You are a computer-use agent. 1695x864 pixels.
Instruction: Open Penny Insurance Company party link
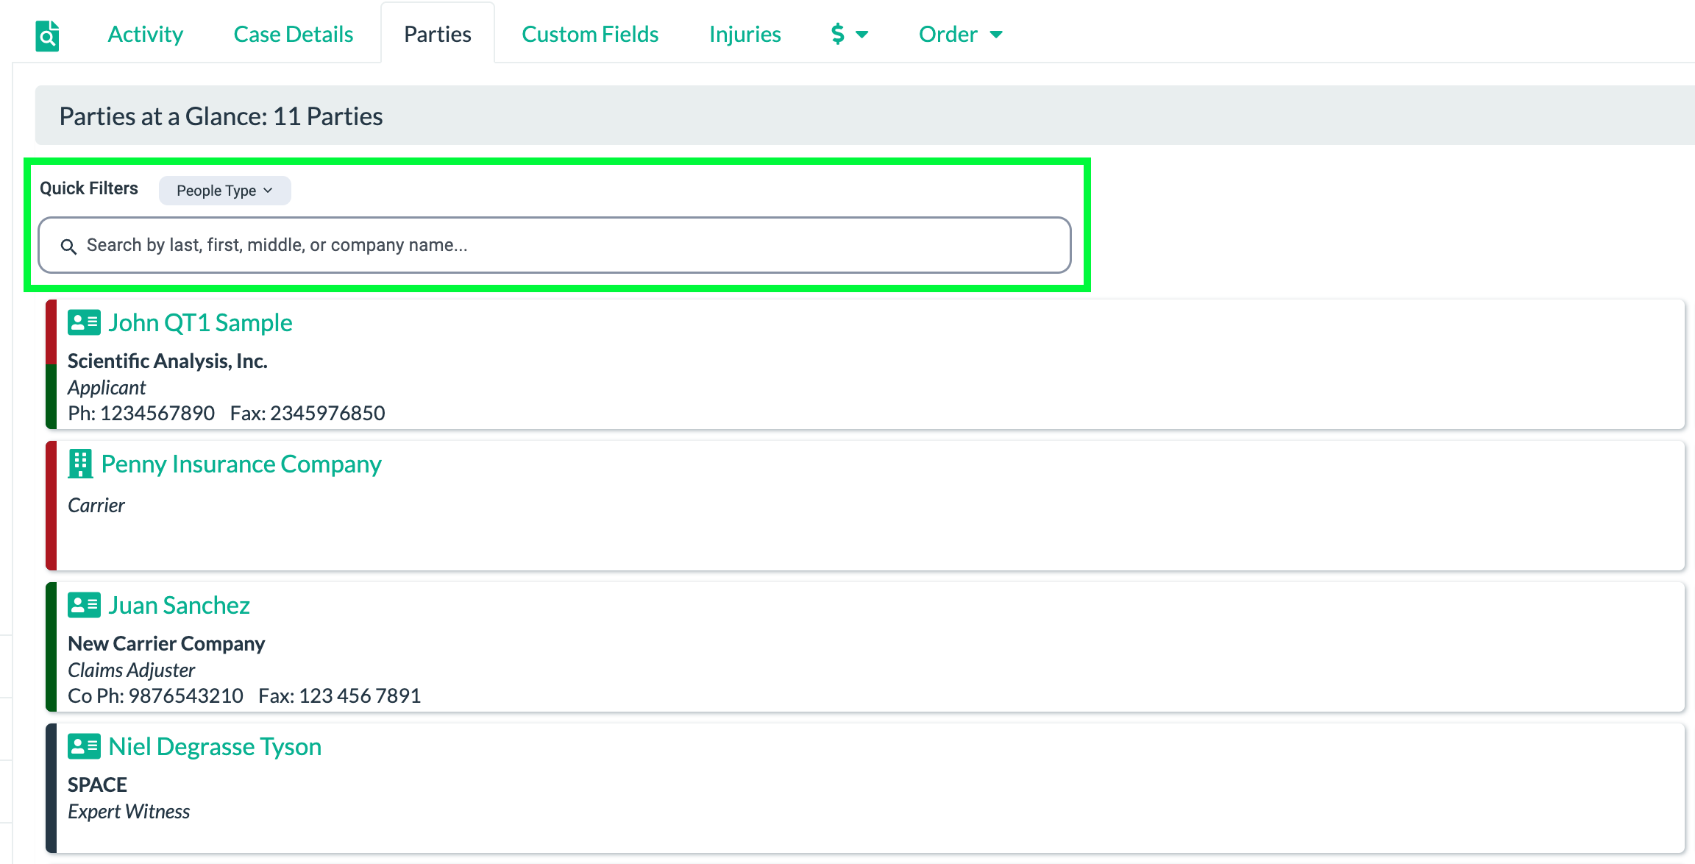241,464
